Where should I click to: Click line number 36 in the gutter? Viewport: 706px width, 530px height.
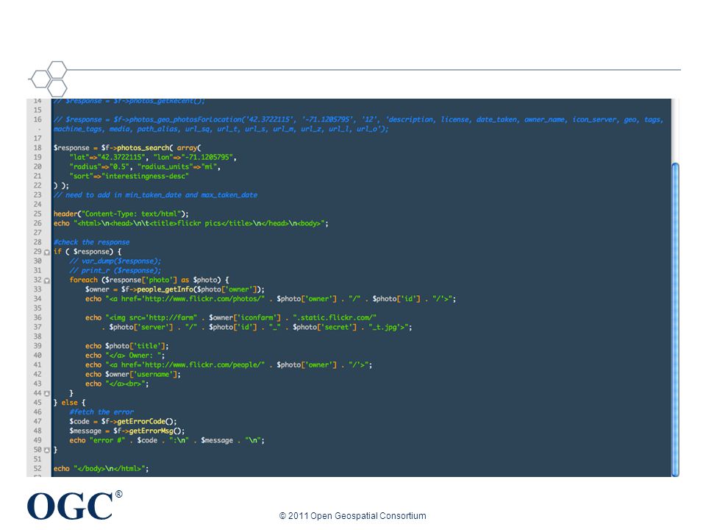38,317
